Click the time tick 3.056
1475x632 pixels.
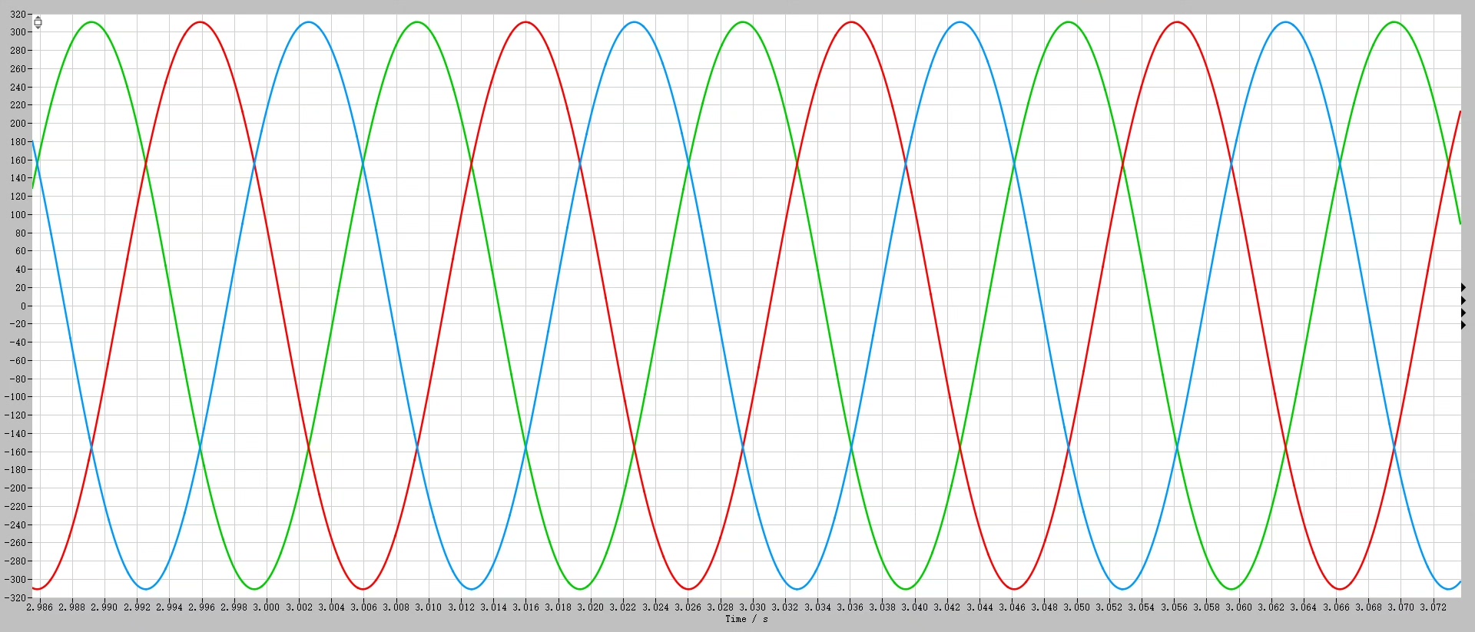pyautogui.click(x=1175, y=607)
